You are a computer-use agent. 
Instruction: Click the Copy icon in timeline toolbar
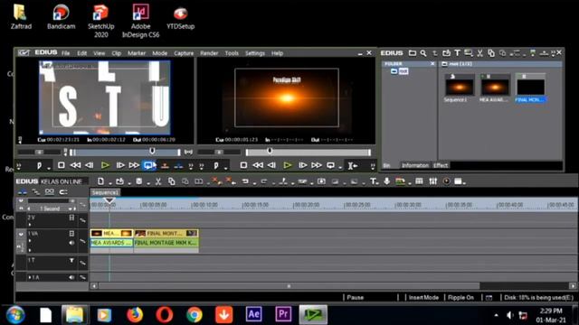(171, 181)
